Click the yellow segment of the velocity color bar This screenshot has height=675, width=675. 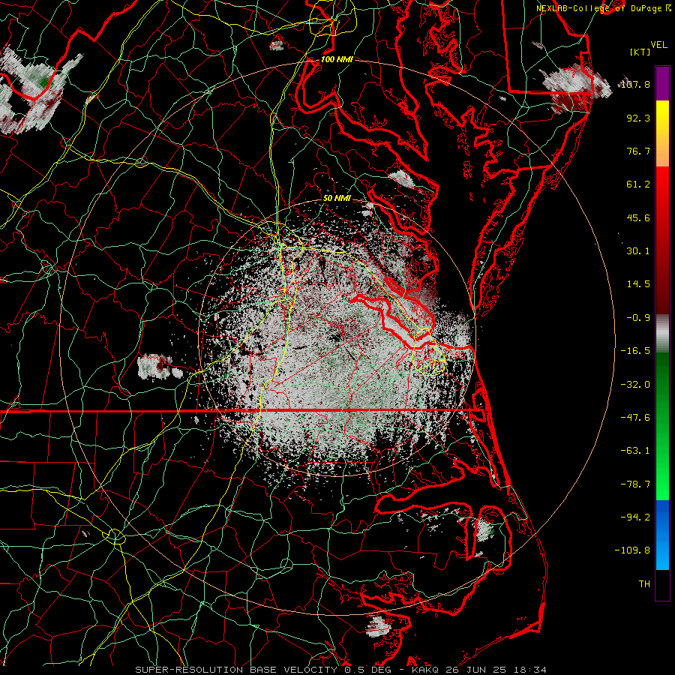pos(662,117)
